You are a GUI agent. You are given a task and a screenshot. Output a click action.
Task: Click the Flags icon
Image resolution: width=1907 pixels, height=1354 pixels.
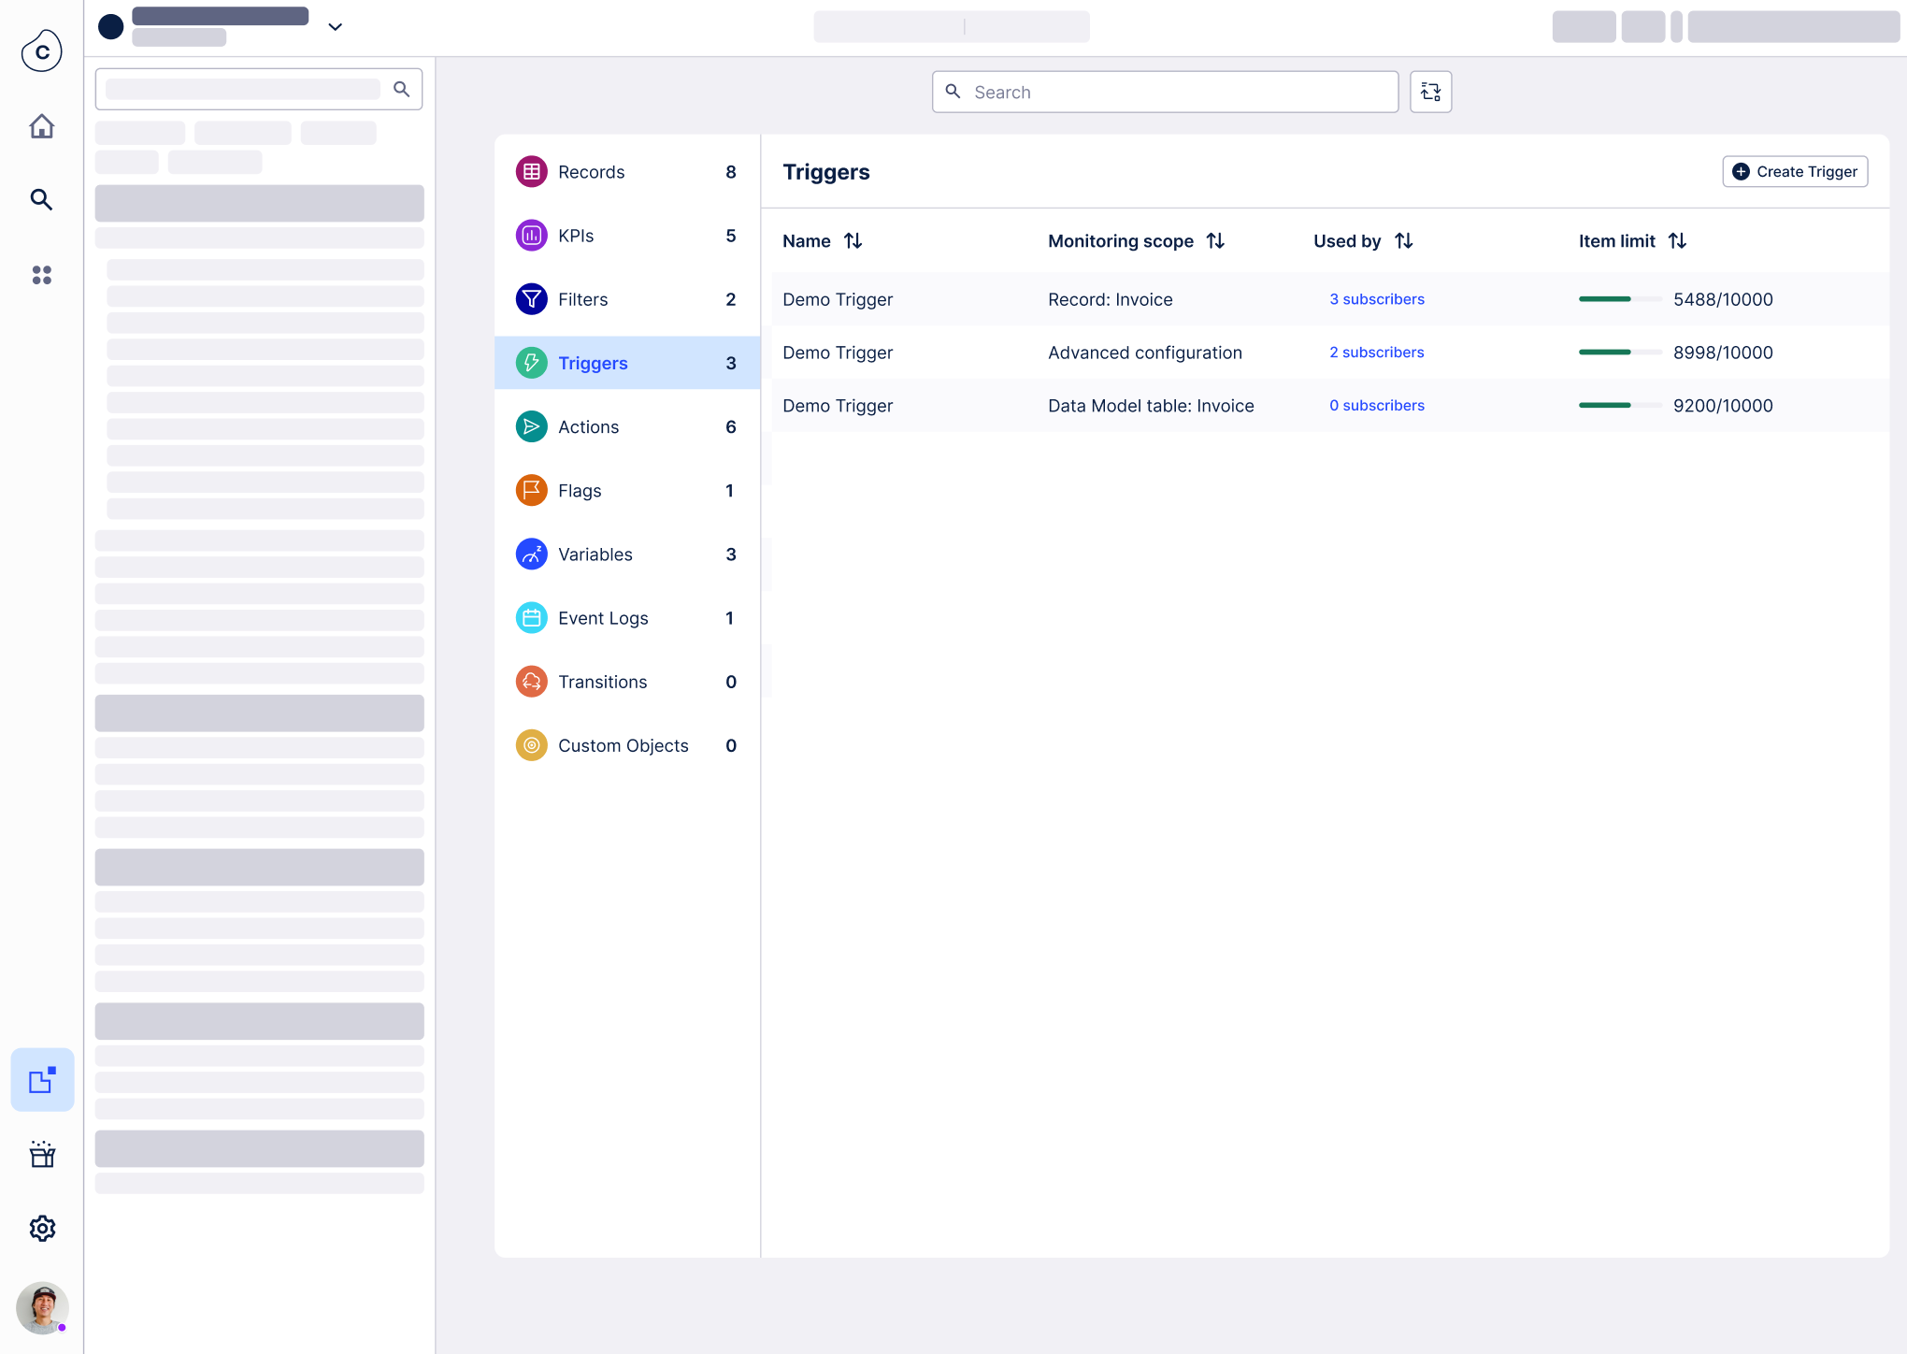[531, 490]
